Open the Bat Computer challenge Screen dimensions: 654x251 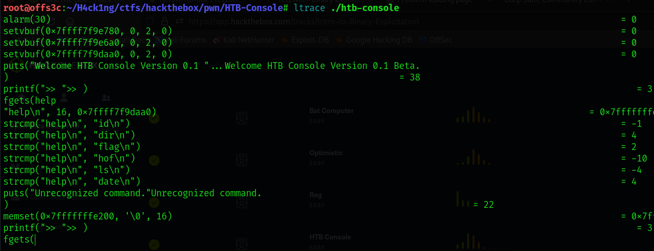(x=331, y=111)
